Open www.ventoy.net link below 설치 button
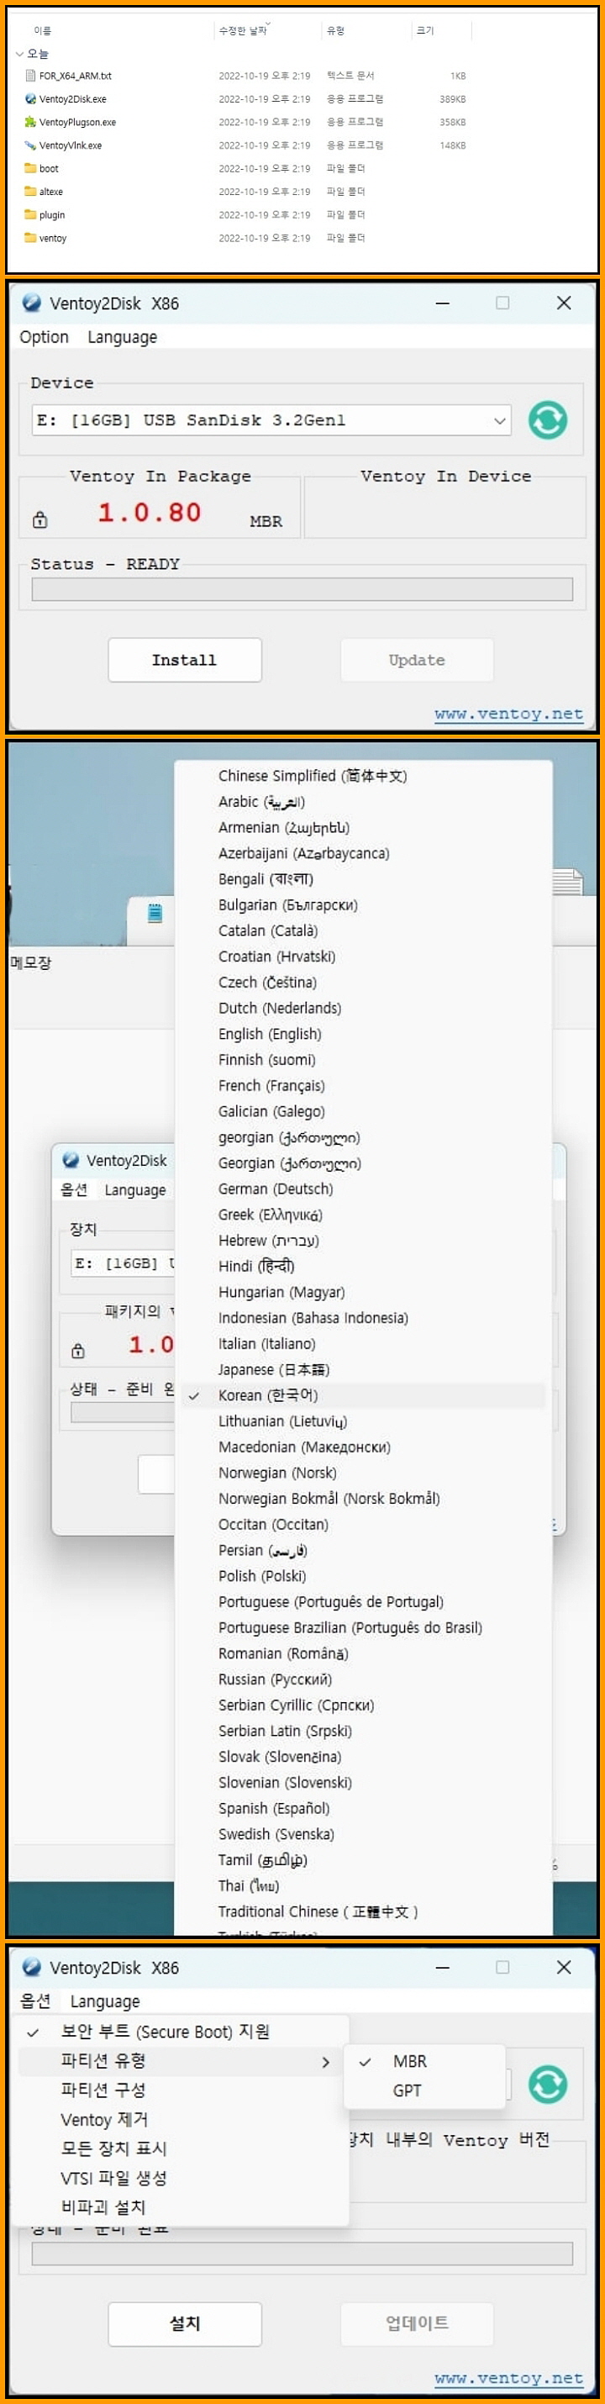 pyautogui.click(x=509, y=2378)
